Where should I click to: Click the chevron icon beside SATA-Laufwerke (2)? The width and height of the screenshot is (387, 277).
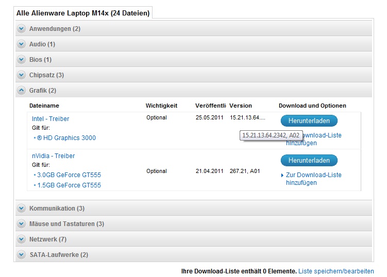pyautogui.click(x=21, y=255)
